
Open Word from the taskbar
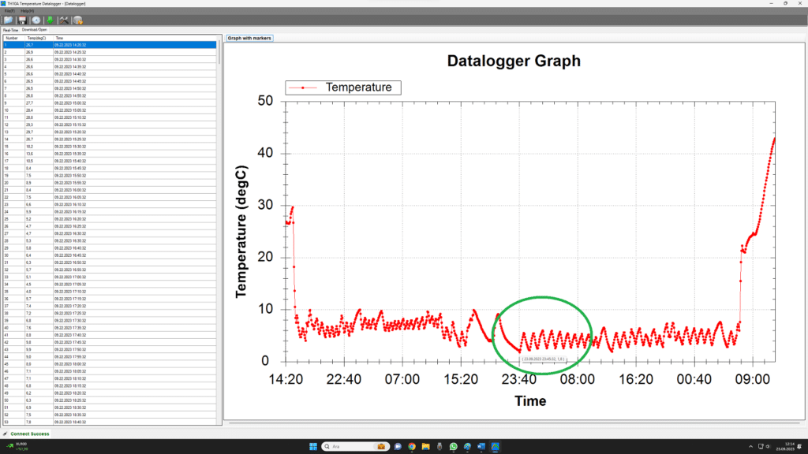(481, 446)
